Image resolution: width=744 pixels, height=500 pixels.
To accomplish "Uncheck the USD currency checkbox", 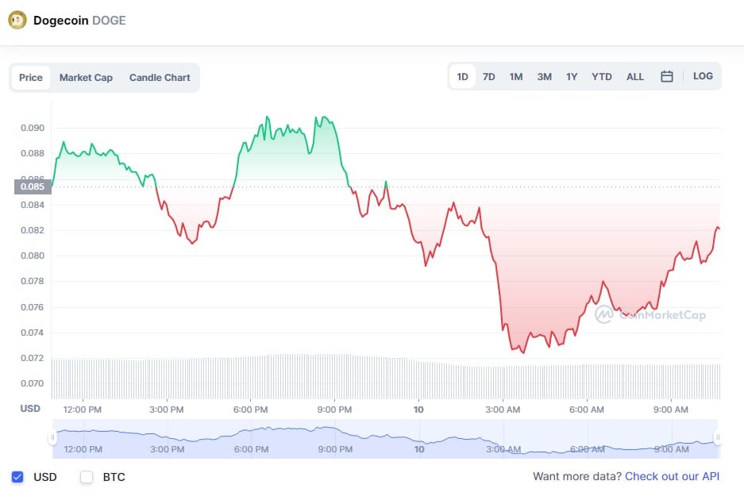I will pos(17,477).
